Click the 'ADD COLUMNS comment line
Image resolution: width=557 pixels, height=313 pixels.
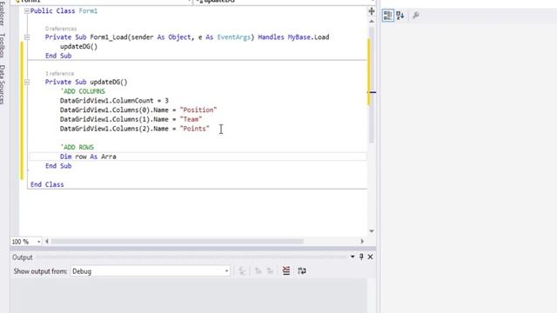pyautogui.click(x=83, y=91)
